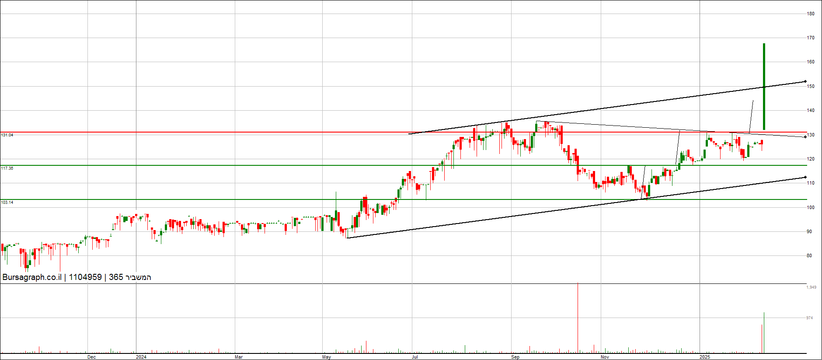This screenshot has height=360, width=822.
Task: Click the Dec date axis label
Action: (91, 357)
